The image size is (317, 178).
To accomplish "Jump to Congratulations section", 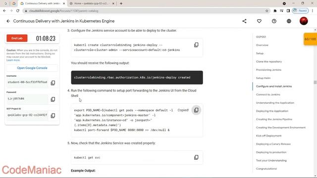I will click(x=266, y=169).
